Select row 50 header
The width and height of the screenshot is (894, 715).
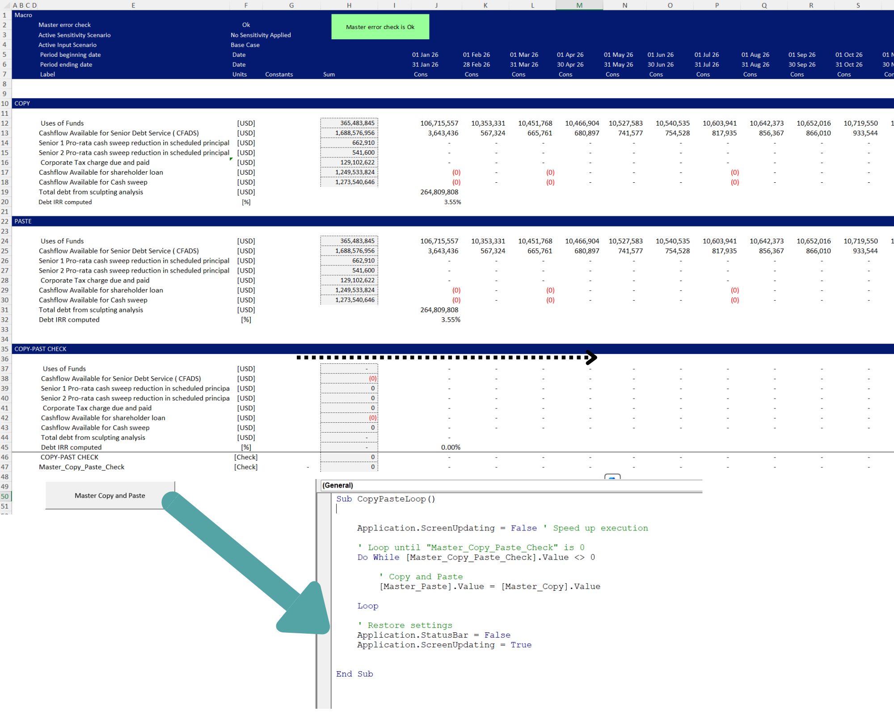click(x=5, y=496)
